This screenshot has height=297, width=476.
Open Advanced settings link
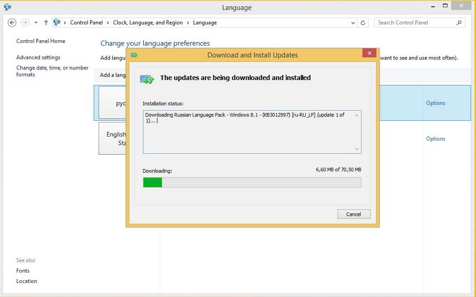38,57
